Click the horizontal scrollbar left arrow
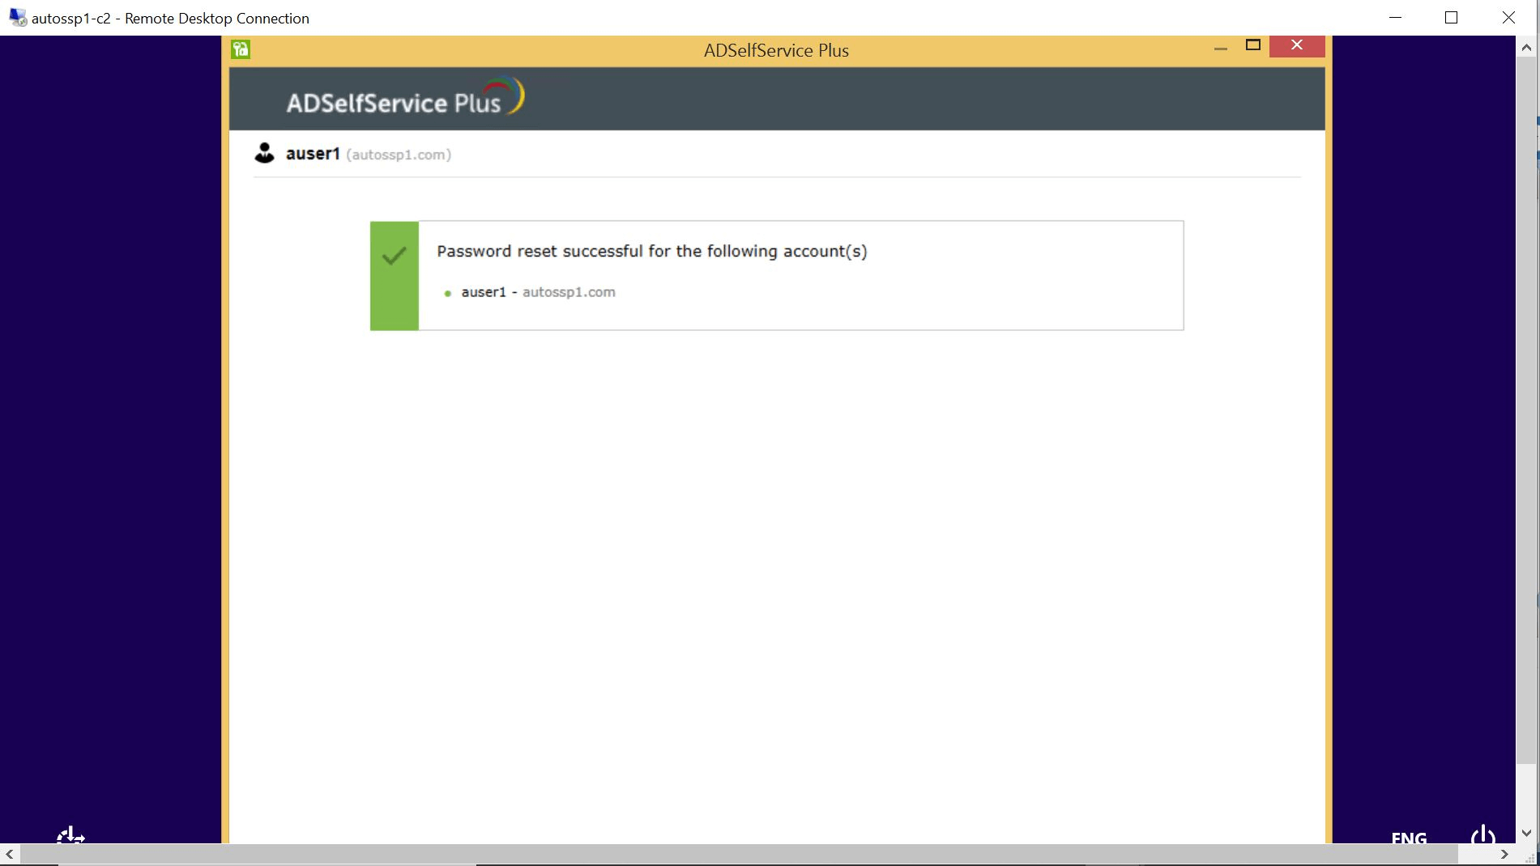This screenshot has width=1540, height=866. [10, 854]
